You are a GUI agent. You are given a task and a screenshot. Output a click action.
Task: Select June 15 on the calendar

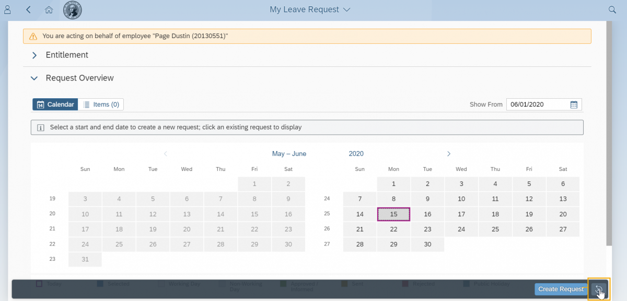pyautogui.click(x=393, y=214)
